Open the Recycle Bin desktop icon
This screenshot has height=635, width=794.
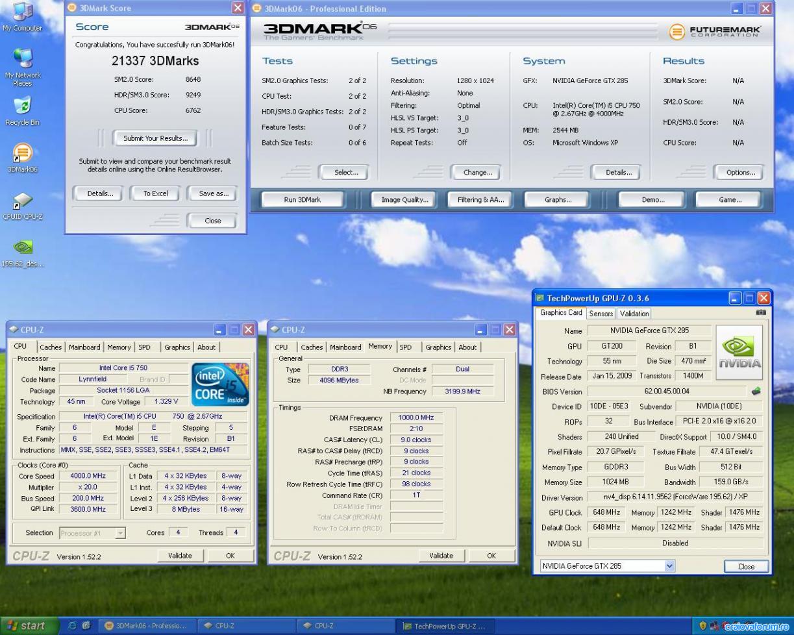pos(22,111)
